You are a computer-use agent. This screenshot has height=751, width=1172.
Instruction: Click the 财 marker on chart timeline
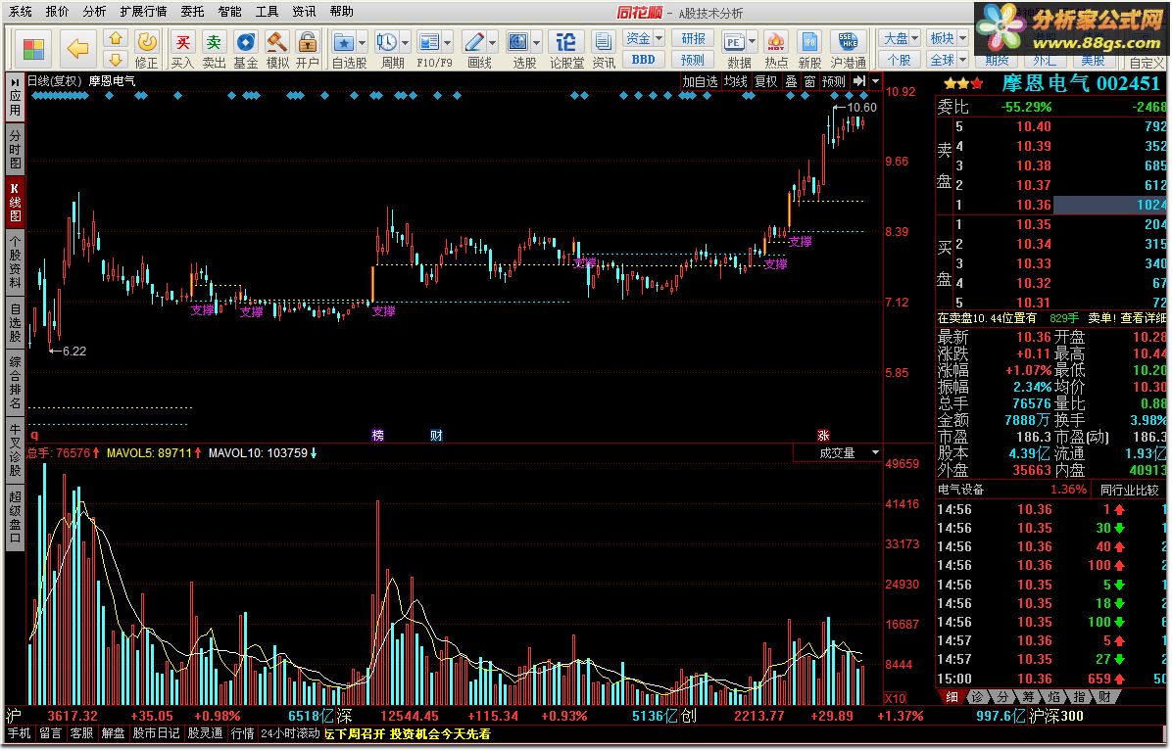(436, 436)
